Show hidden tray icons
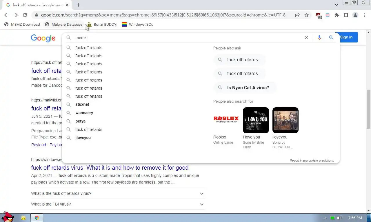Viewport: 371px width, 222px height. [x=325, y=218]
